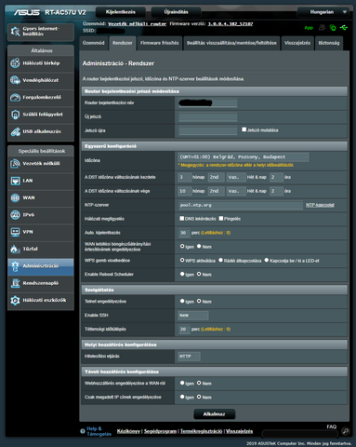Click the Alkalmaz button

(x=215, y=414)
